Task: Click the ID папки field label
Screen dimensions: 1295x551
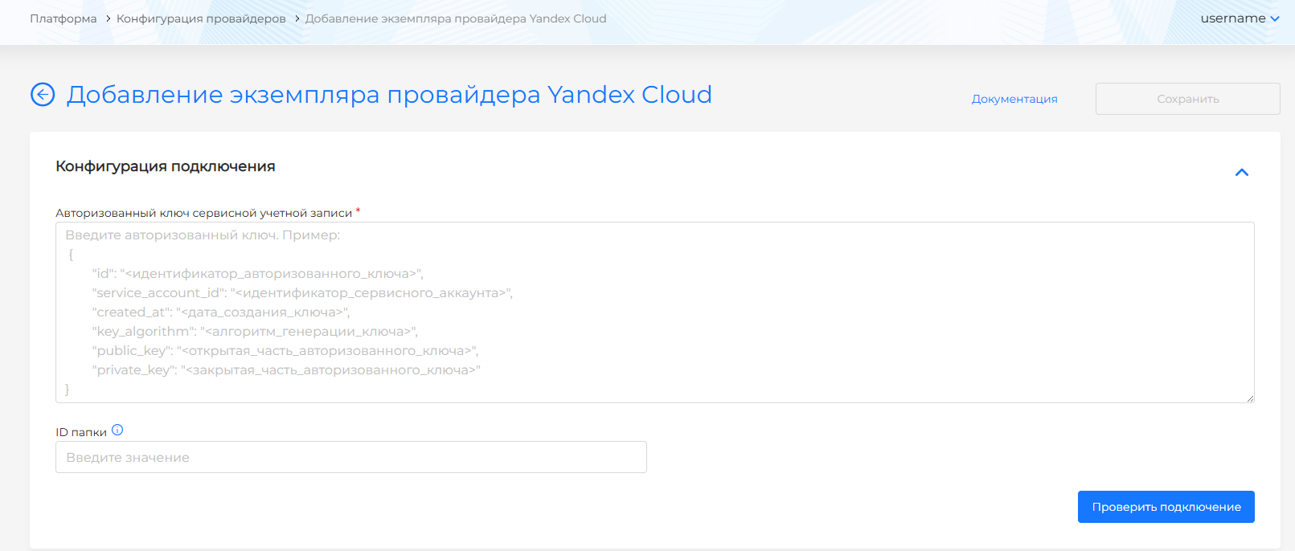Action: (x=80, y=432)
